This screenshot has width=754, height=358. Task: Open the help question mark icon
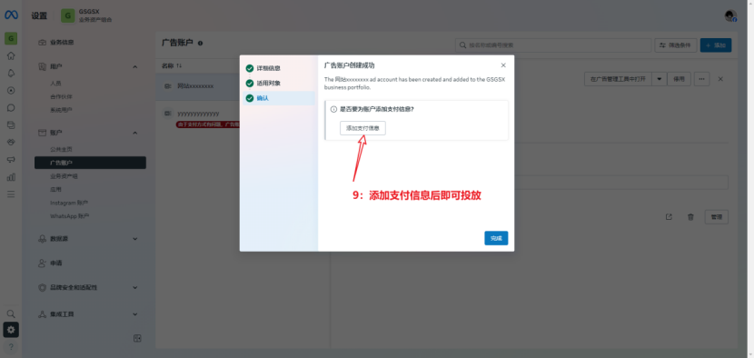click(11, 347)
